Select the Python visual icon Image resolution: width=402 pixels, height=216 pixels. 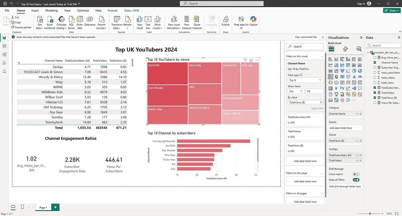[x=342, y=88]
